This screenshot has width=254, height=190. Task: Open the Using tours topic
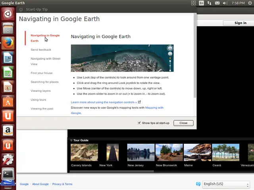point(38,100)
